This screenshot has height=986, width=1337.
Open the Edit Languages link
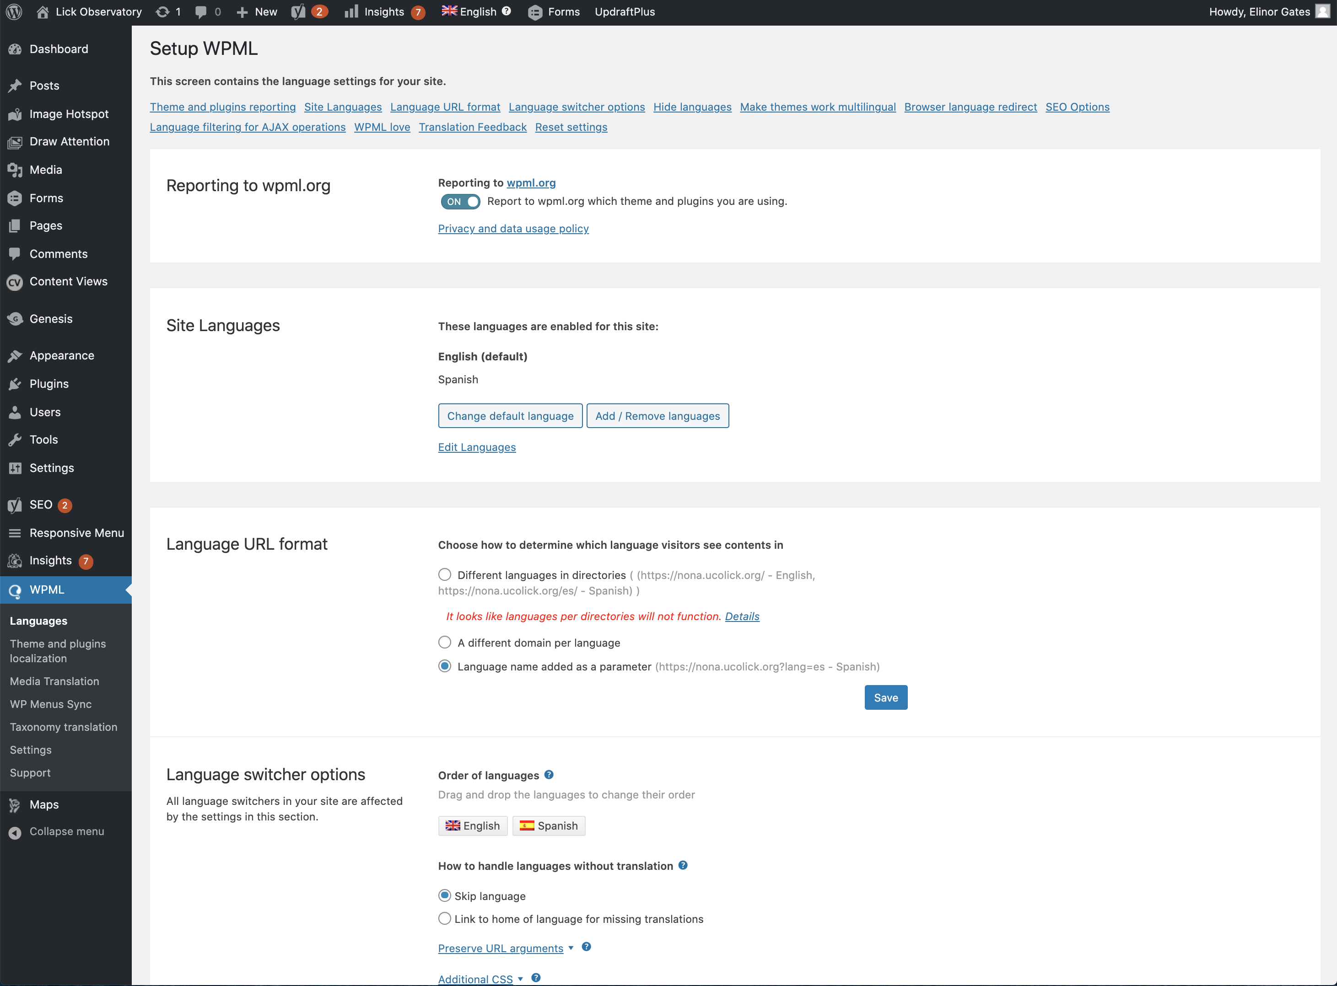coord(476,447)
